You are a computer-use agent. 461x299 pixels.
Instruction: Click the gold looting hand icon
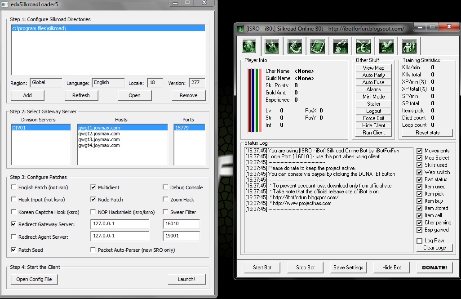pos(386,46)
